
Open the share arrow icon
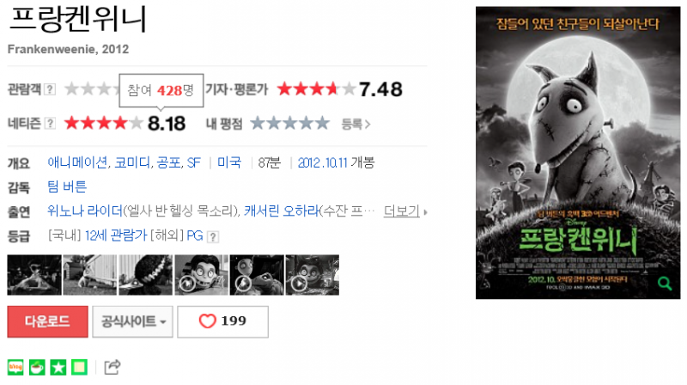(112, 367)
